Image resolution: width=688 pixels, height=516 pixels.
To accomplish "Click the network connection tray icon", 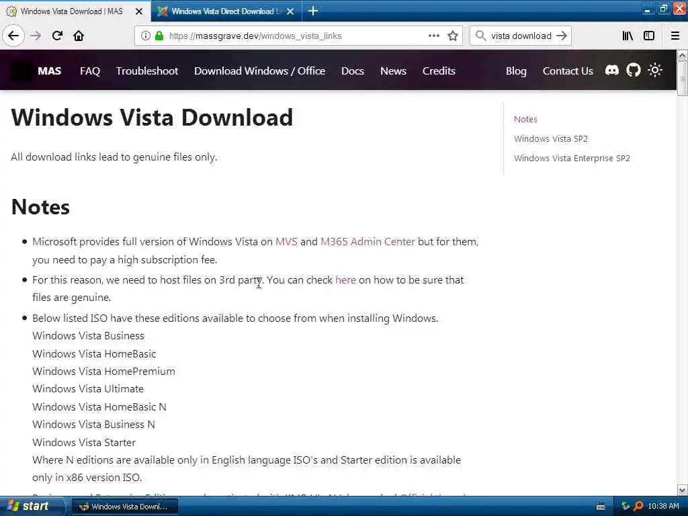I will tap(626, 506).
